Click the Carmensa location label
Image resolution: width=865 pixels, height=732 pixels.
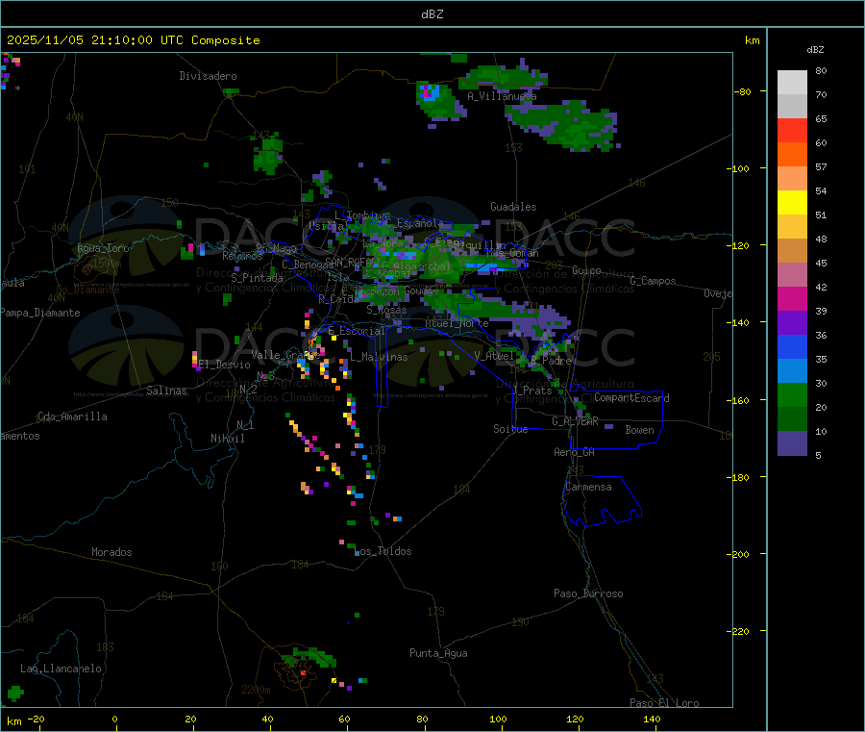[588, 487]
